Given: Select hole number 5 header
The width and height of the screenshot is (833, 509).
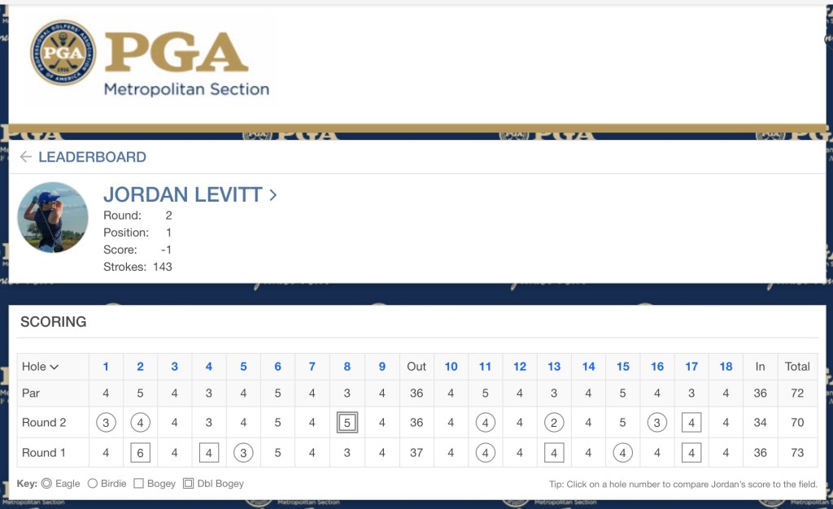Looking at the screenshot, I should coord(243,367).
